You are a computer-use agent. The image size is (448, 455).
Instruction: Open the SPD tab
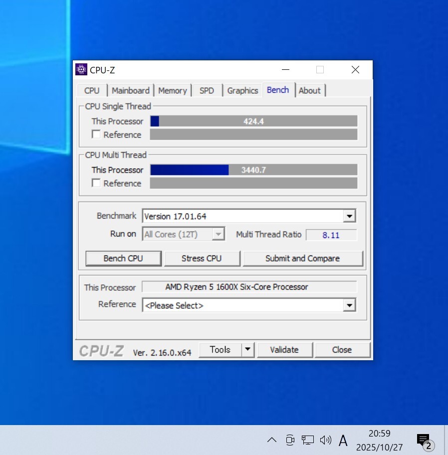point(207,91)
